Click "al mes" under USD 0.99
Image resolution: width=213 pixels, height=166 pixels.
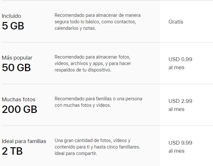(176, 68)
